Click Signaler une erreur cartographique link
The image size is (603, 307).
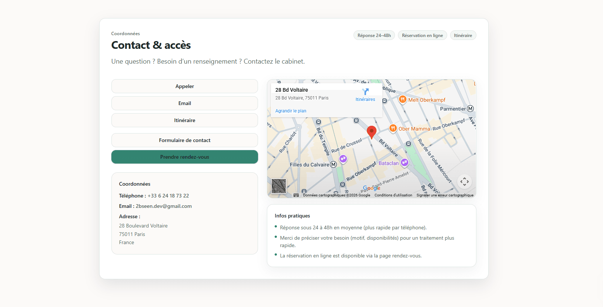click(x=445, y=195)
